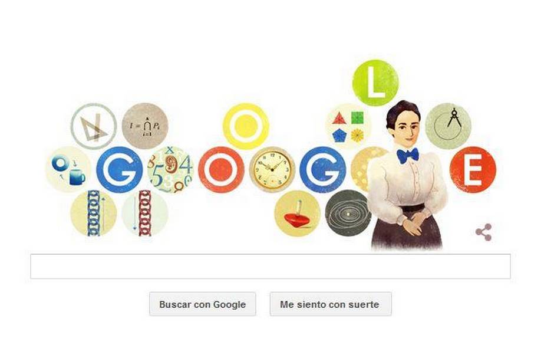
Task: Click the red chain circle
Action: tap(145, 213)
